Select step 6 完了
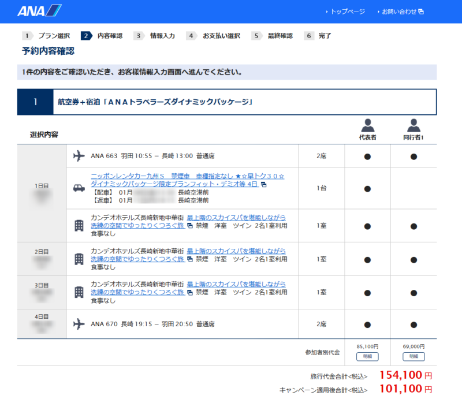This screenshot has width=462, height=403. coord(318,36)
